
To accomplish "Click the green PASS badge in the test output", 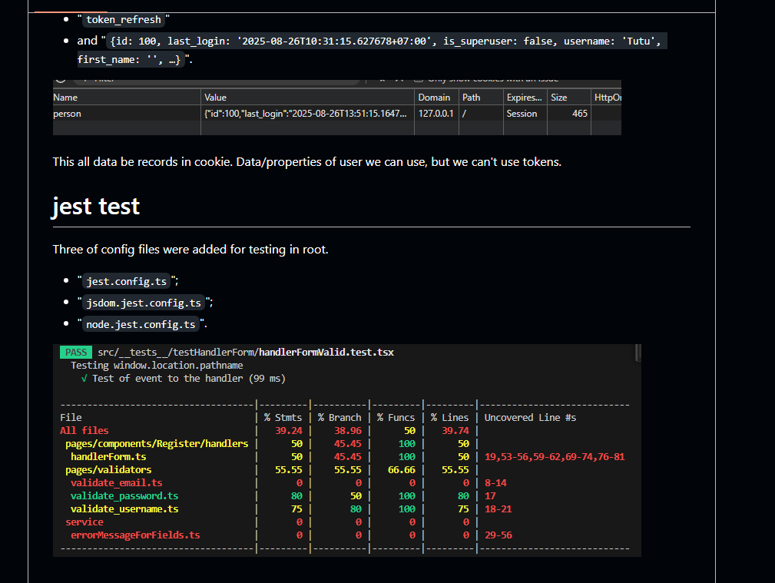I will 75,352.
